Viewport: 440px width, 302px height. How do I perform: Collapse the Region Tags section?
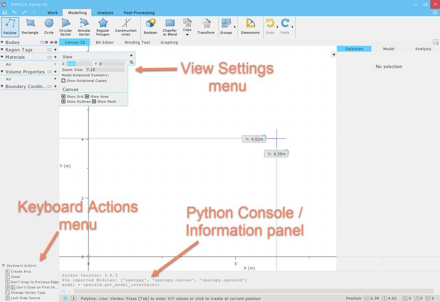pos(2,49)
